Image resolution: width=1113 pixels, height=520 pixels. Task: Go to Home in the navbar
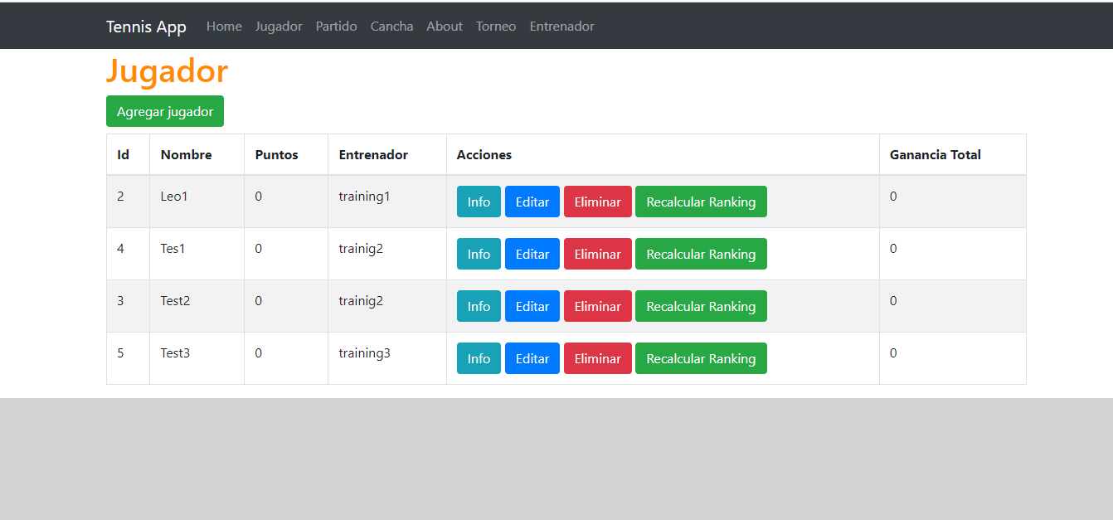click(224, 27)
